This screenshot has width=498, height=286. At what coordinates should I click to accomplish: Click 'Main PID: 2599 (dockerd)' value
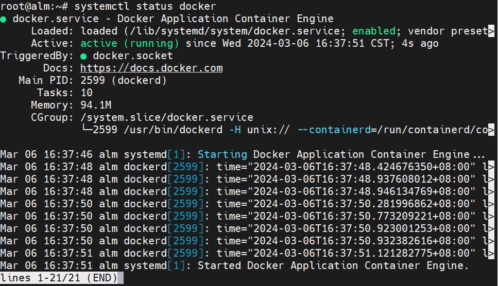pyautogui.click(x=124, y=81)
